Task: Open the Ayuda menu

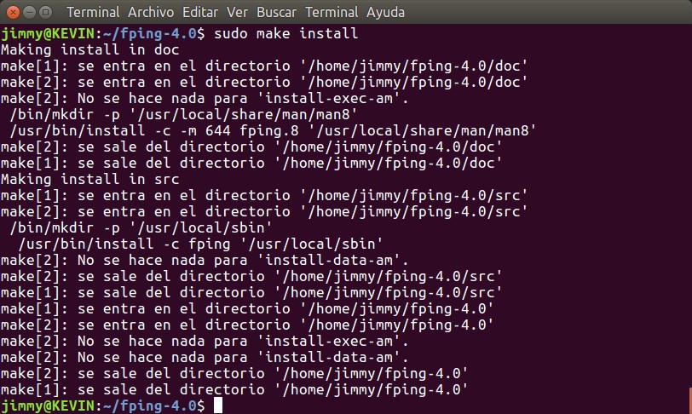Action: [385, 13]
